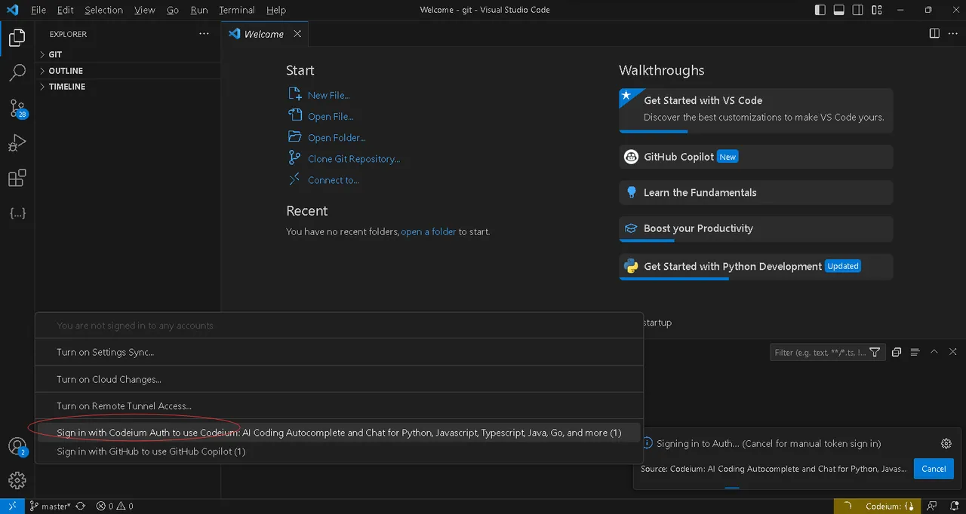Open the Selection menu
This screenshot has width=966, height=514.
tap(103, 10)
